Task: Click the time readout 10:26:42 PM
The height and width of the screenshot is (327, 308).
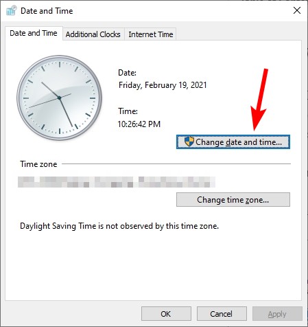Action: point(139,124)
